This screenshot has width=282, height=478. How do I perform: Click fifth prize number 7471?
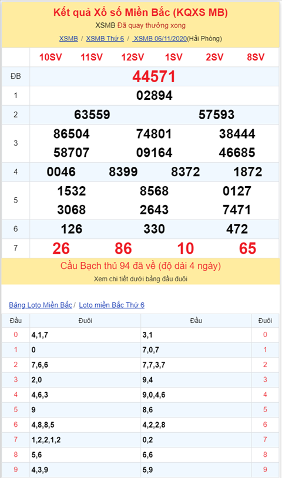(x=237, y=210)
